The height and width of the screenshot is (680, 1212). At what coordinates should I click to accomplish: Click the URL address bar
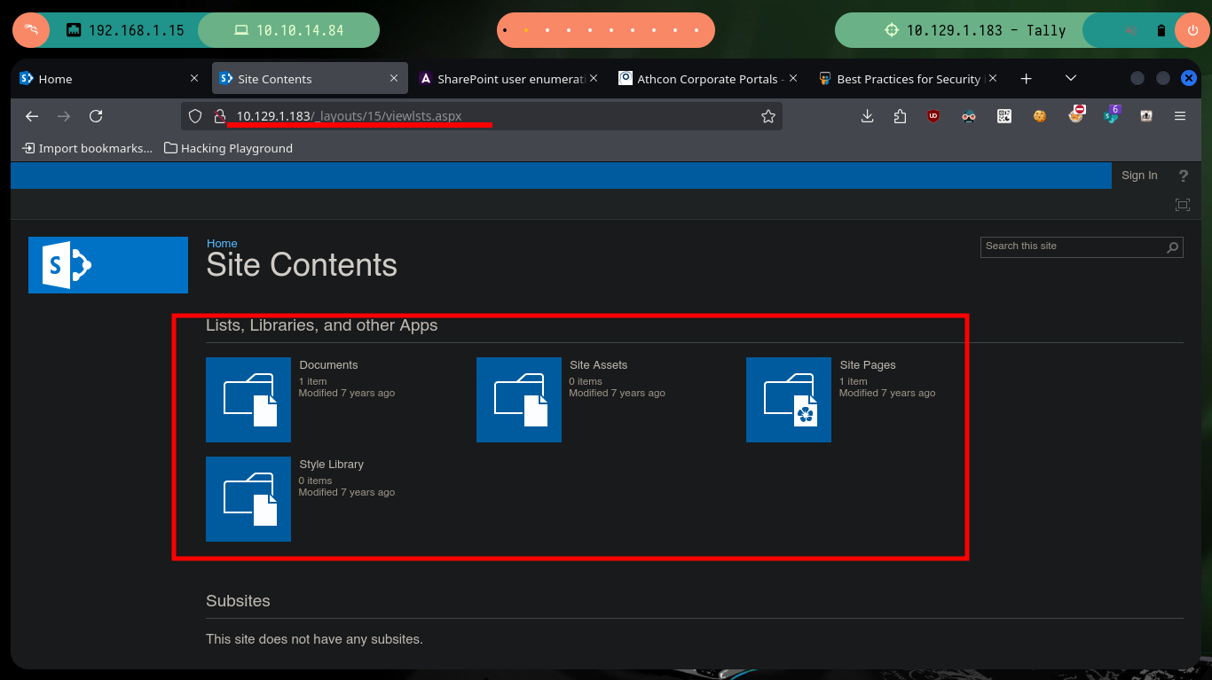[x=484, y=116]
